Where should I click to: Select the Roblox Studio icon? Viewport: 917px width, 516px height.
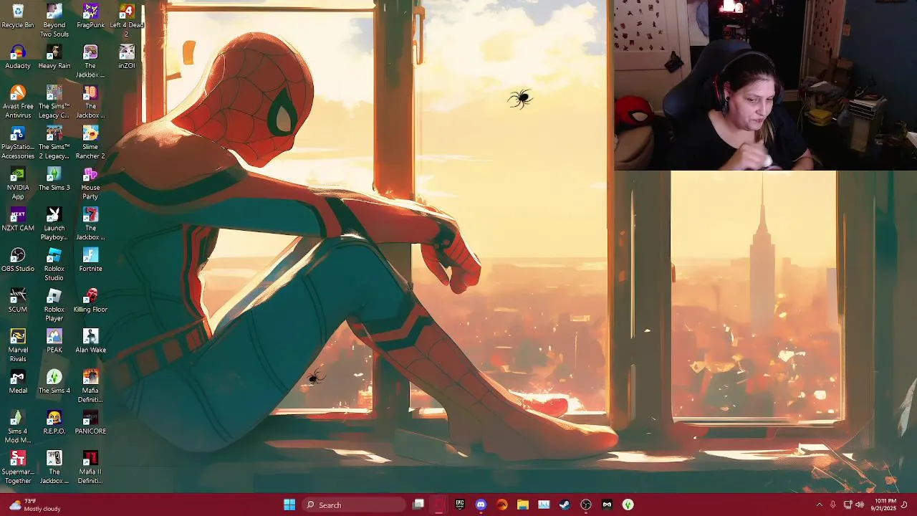54,264
